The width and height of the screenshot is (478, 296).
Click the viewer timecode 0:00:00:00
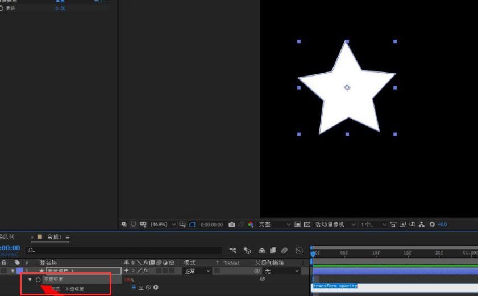[211, 225]
